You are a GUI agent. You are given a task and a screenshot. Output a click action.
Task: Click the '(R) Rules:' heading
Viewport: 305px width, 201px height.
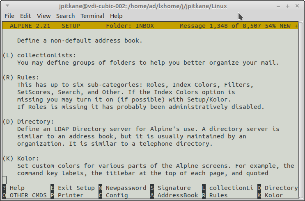[21, 77]
